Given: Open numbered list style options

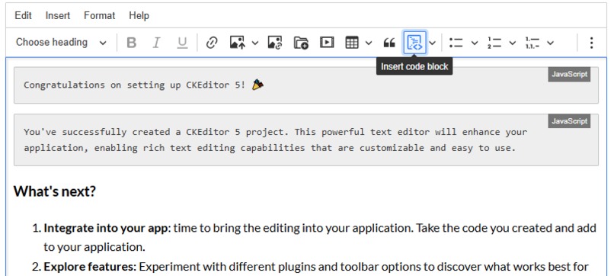Looking at the screenshot, I should click(512, 43).
